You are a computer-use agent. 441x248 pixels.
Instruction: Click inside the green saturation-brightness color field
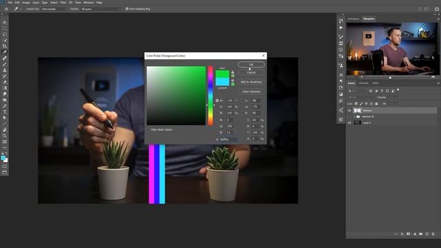pyautogui.click(x=176, y=96)
